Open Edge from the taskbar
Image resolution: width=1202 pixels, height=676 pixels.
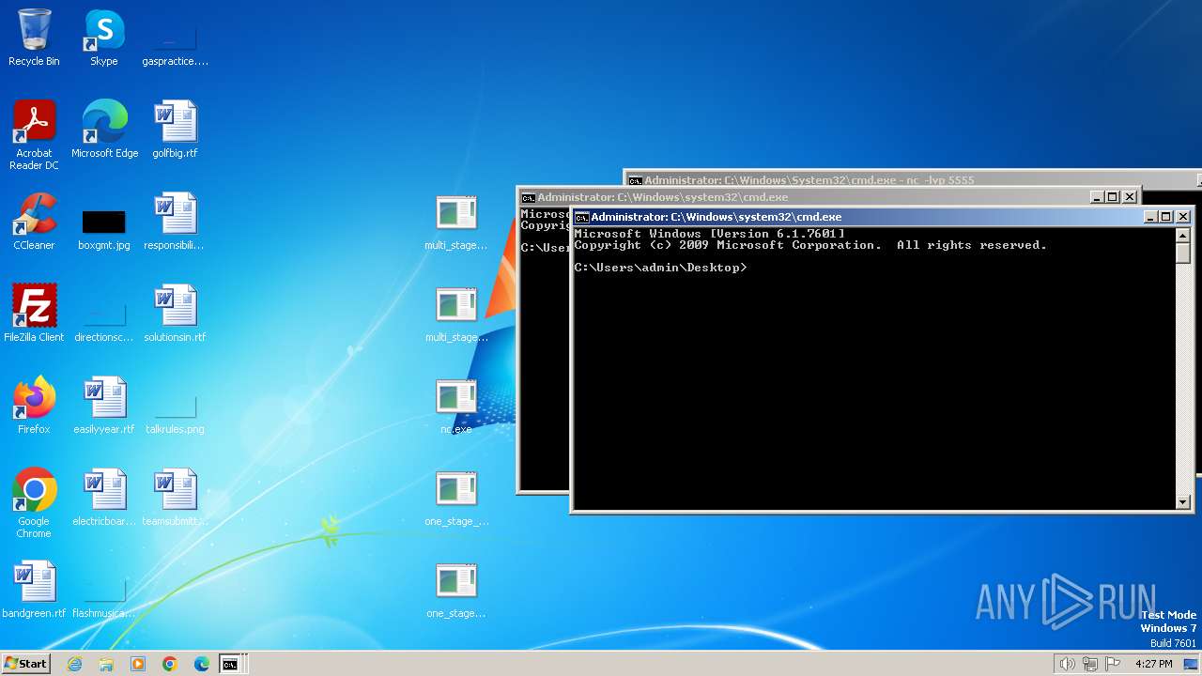(x=202, y=664)
